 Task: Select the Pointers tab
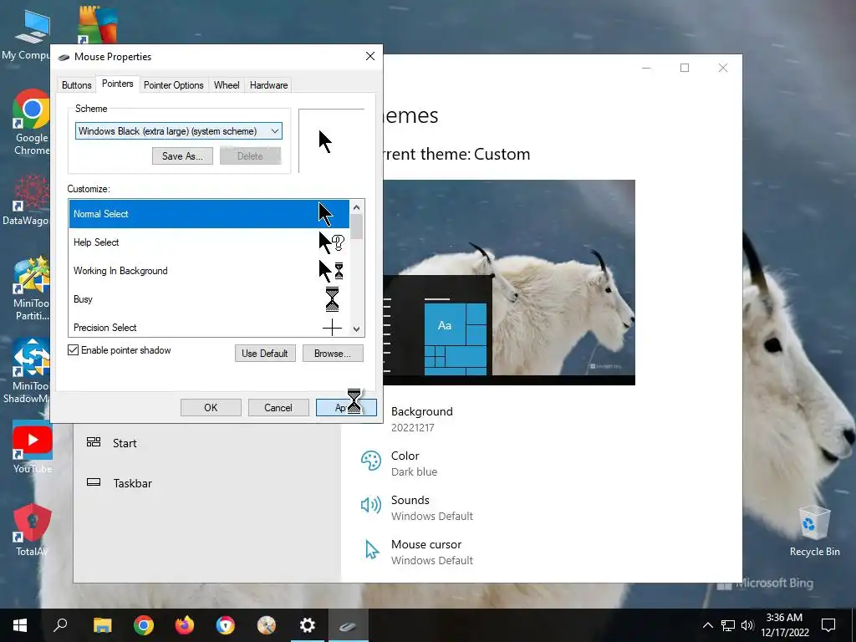pos(117,84)
